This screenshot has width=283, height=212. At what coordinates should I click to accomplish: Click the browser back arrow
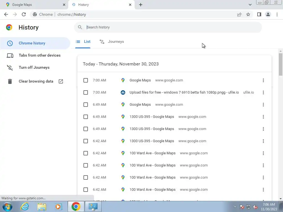[x=6, y=14]
